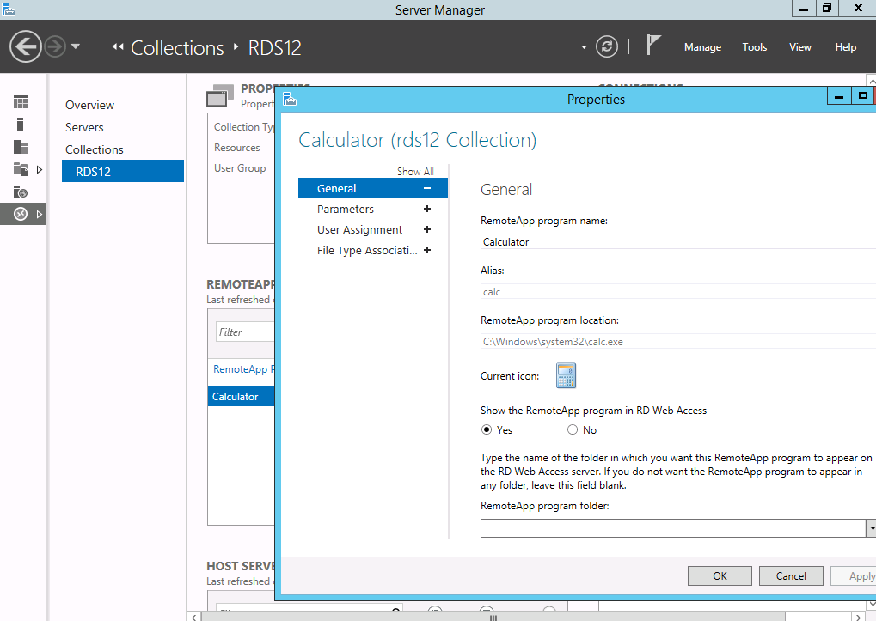Select Remote Desktop Services sidebar icon
Screen dimensions: 876x621
point(21,214)
